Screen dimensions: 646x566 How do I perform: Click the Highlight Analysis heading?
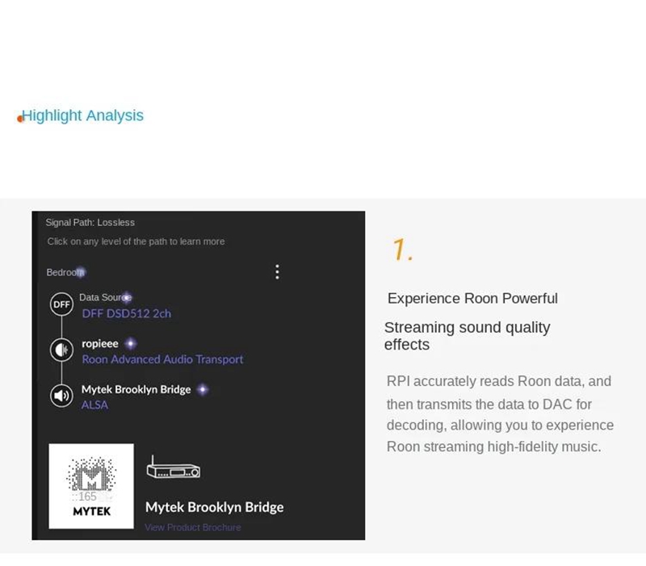(82, 115)
